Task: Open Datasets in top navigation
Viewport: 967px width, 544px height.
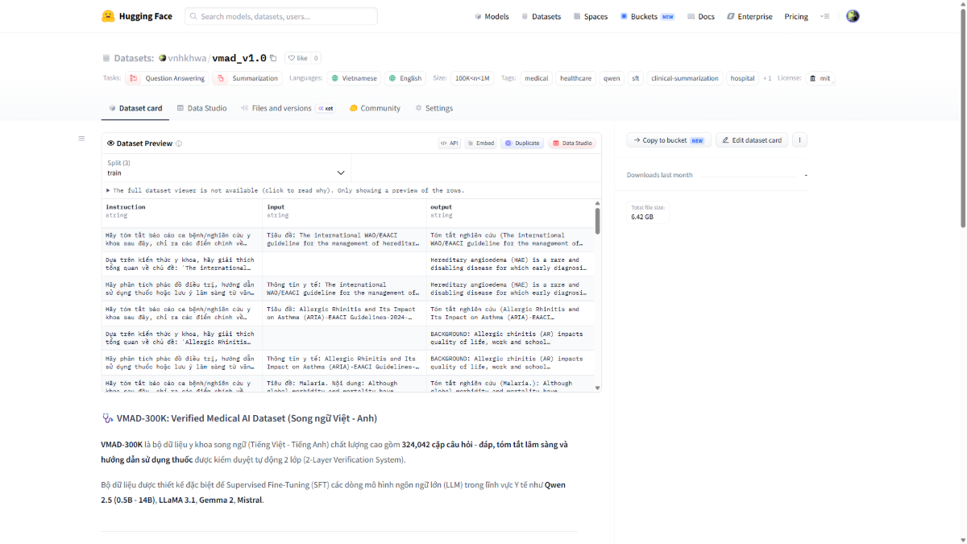Action: coord(541,16)
